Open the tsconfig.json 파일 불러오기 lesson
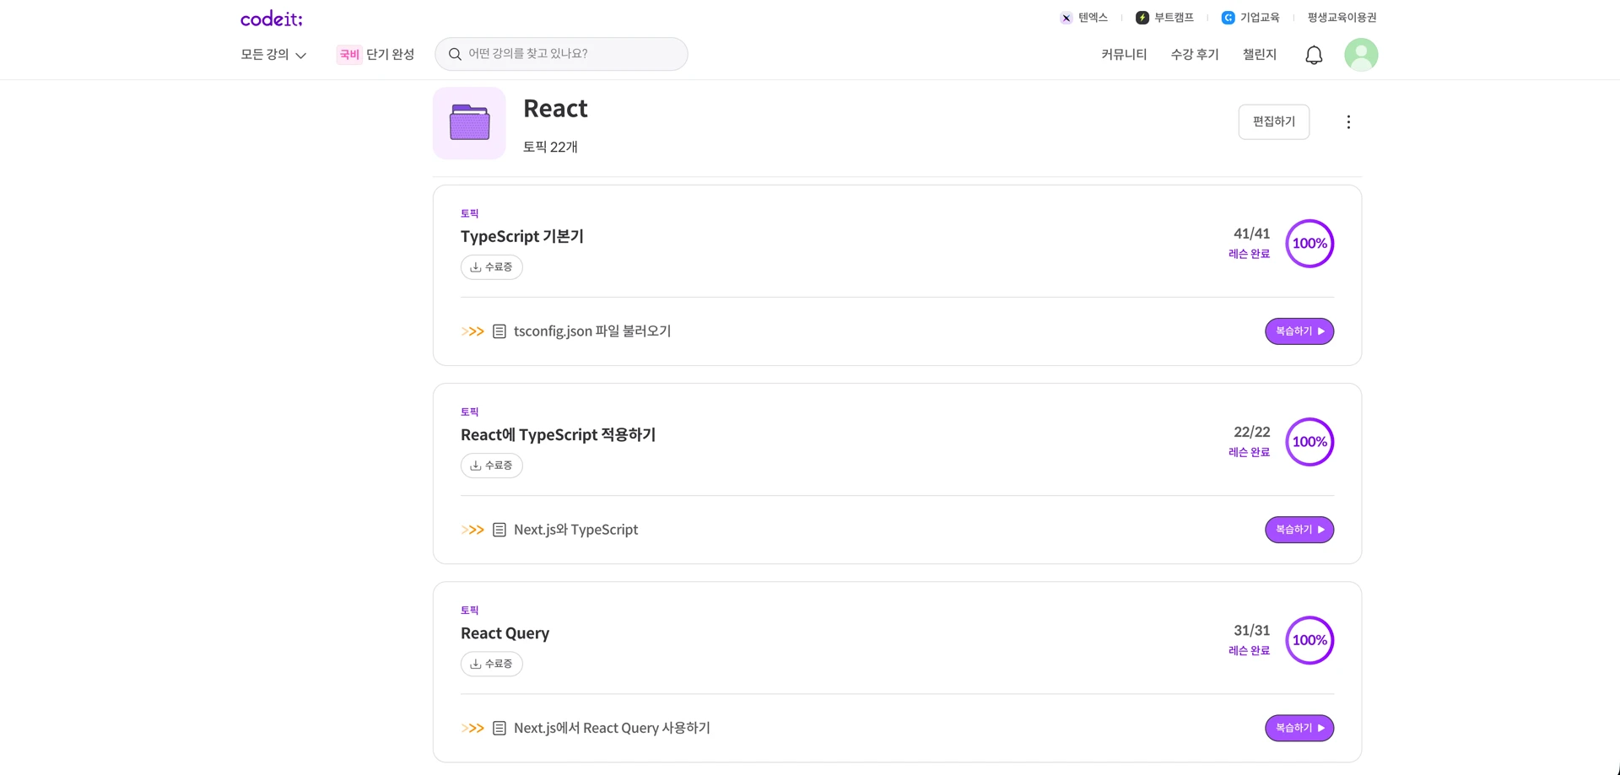The image size is (1620, 775). [x=592, y=331]
